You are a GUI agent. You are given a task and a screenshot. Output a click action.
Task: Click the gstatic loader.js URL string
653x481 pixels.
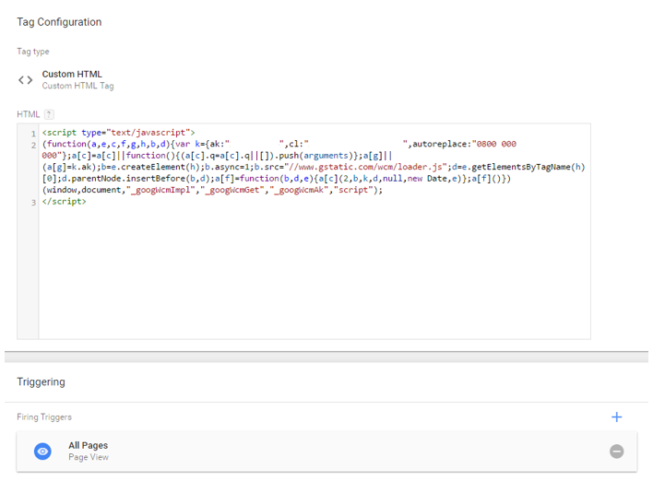(365, 167)
